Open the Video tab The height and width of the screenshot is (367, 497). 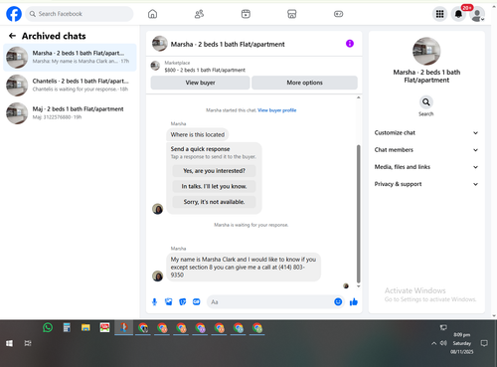(x=246, y=14)
